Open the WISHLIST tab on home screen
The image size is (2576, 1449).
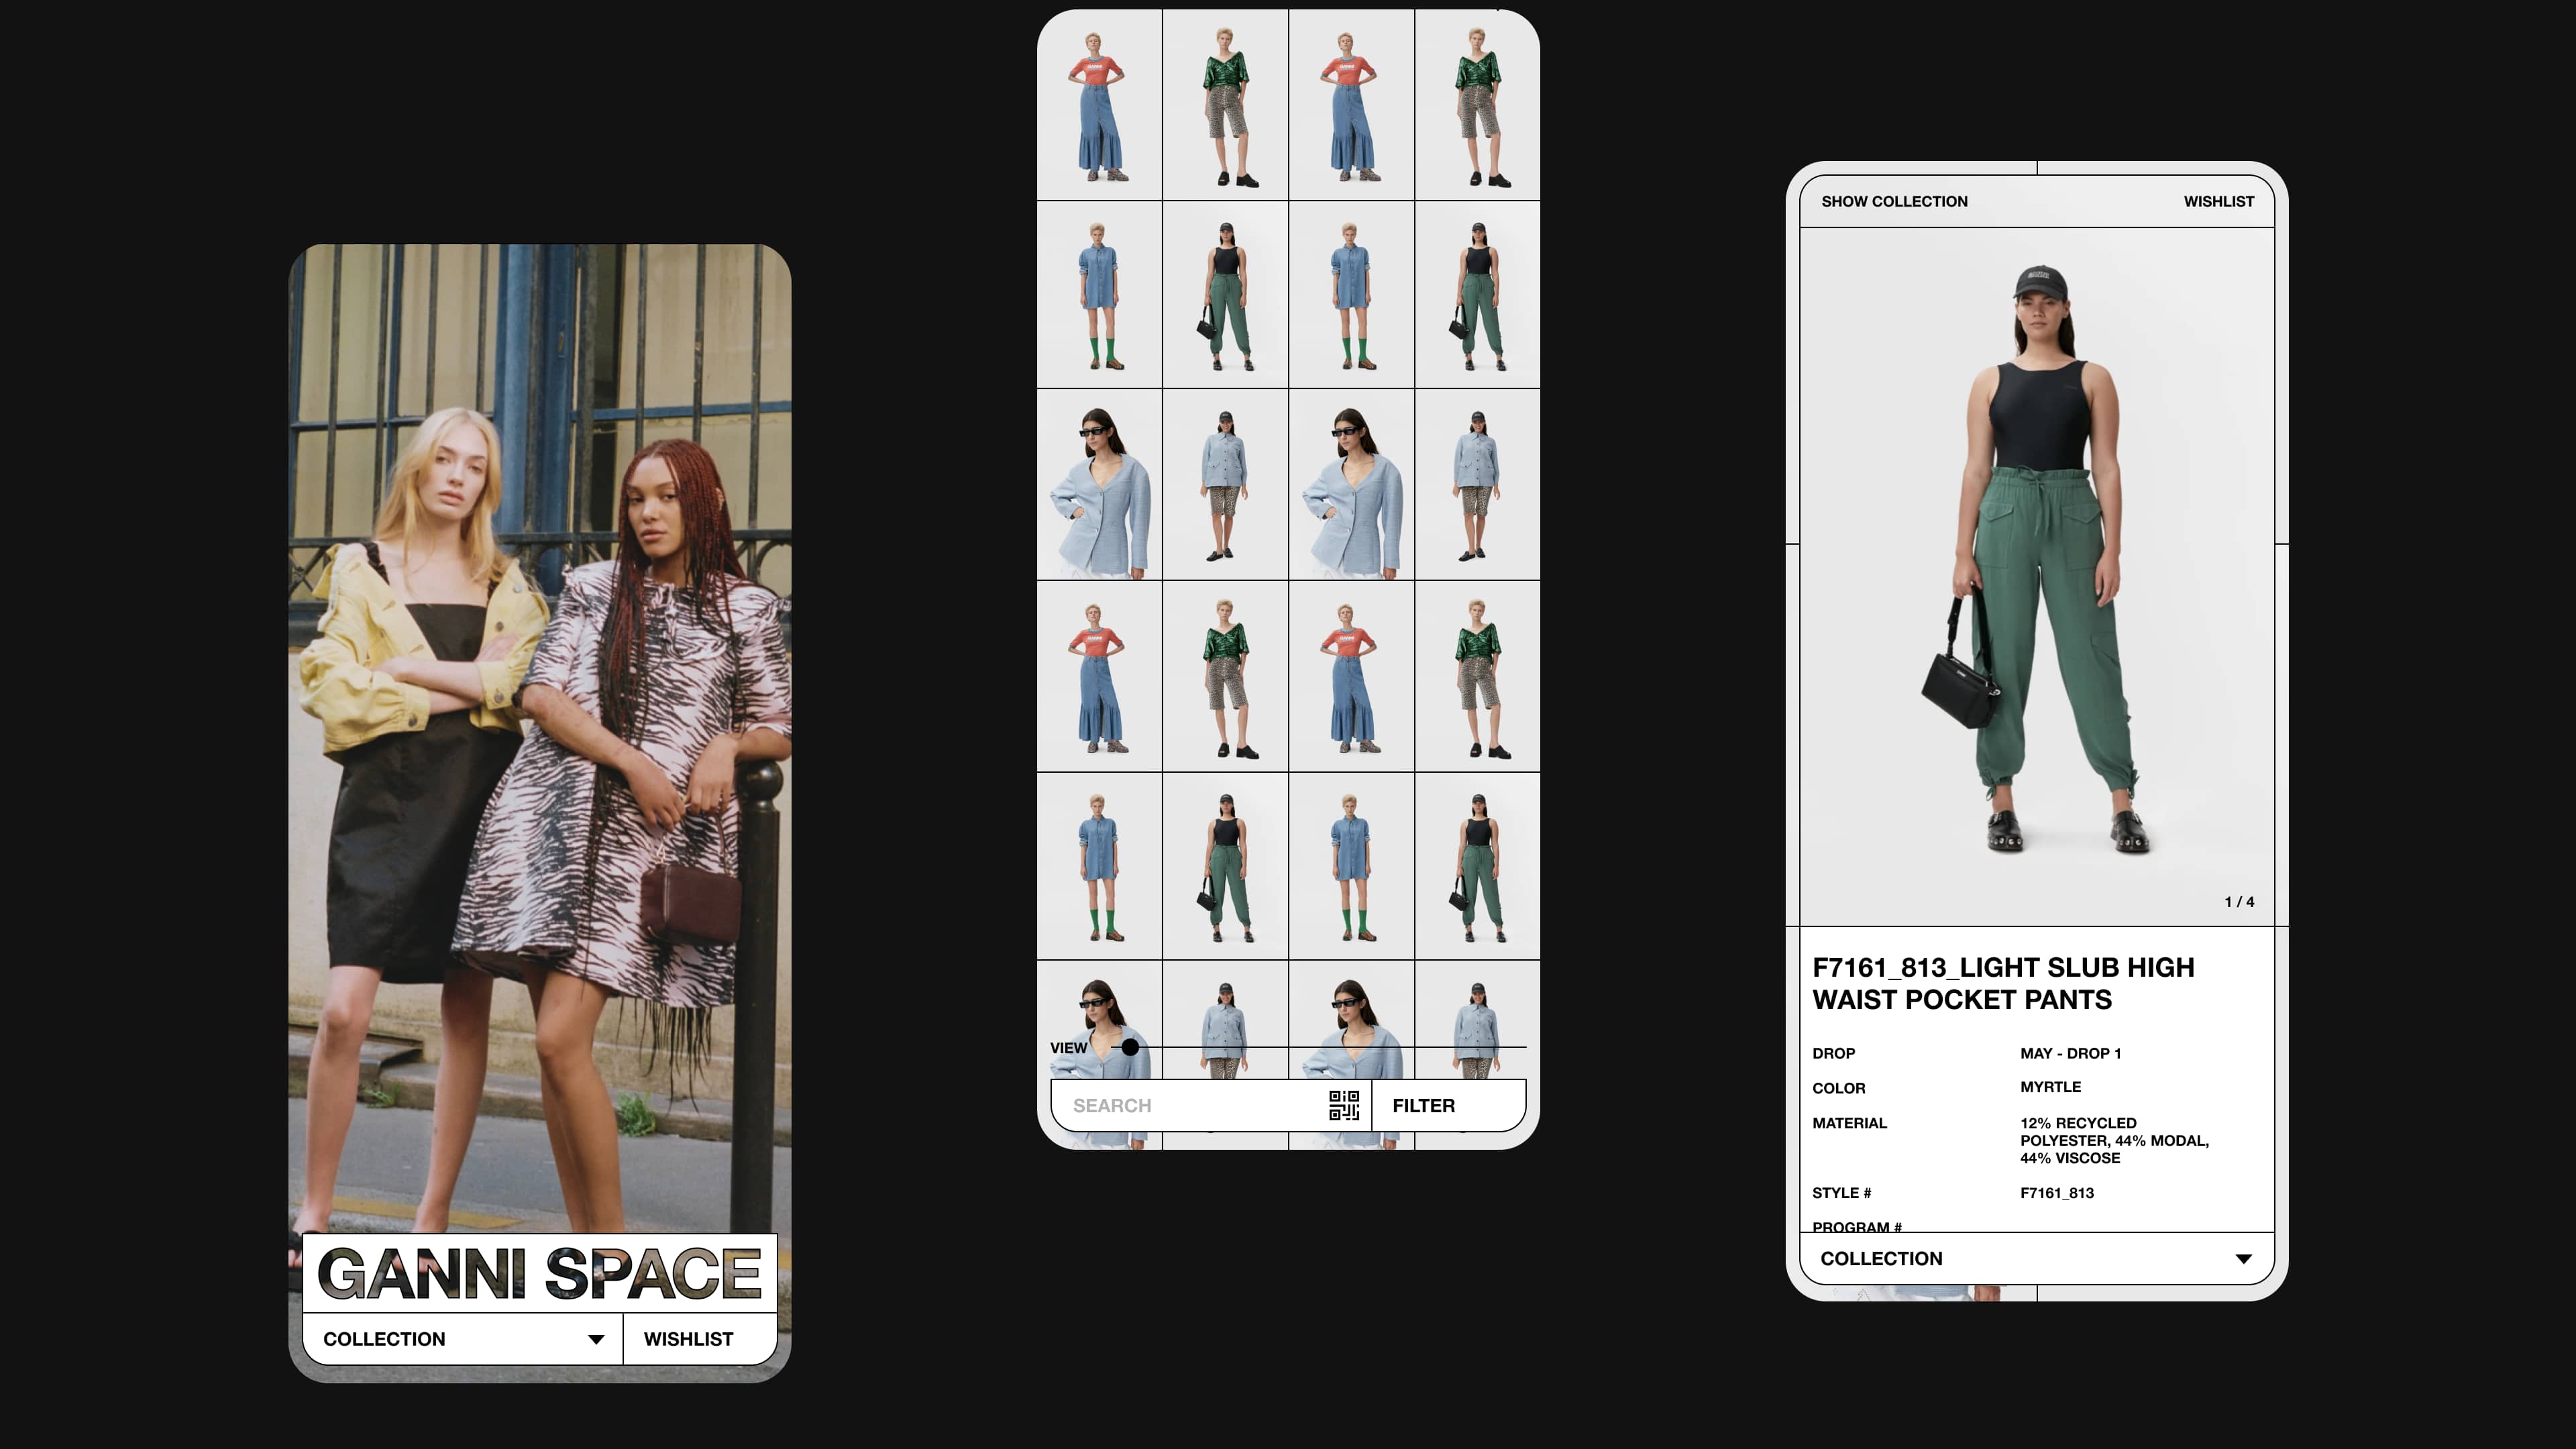click(x=688, y=1339)
